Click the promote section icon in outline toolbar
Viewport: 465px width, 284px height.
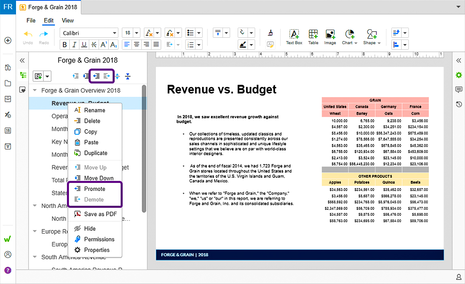(x=96, y=76)
